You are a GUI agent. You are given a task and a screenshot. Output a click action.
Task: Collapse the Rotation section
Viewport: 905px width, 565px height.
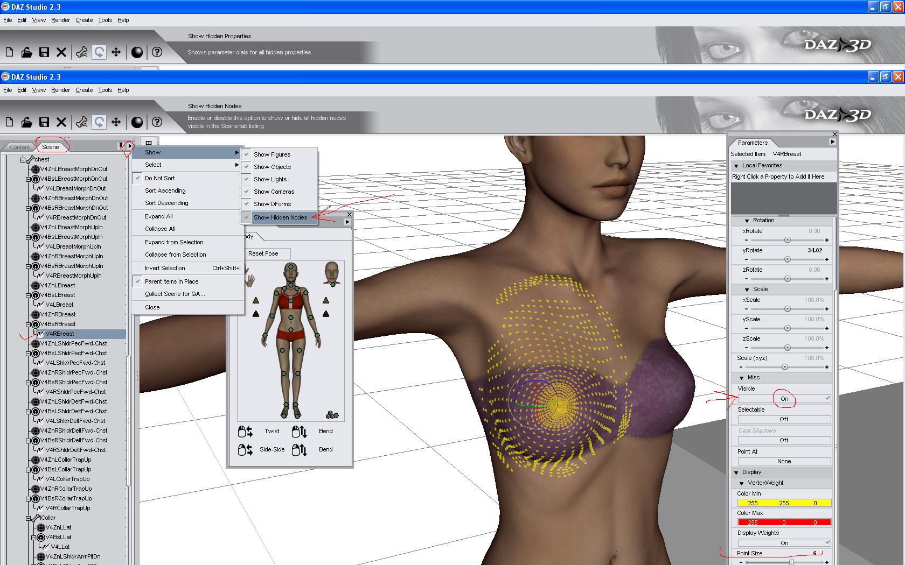click(747, 221)
